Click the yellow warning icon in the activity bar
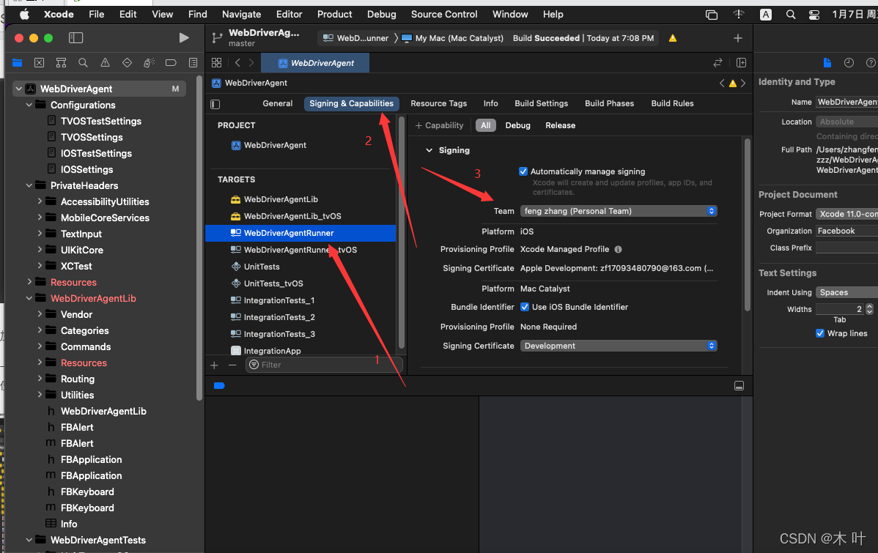 click(x=673, y=38)
